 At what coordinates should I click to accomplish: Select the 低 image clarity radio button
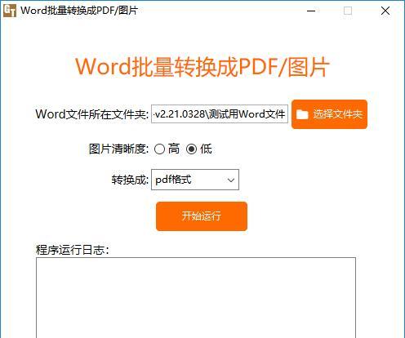pyautogui.click(x=191, y=149)
